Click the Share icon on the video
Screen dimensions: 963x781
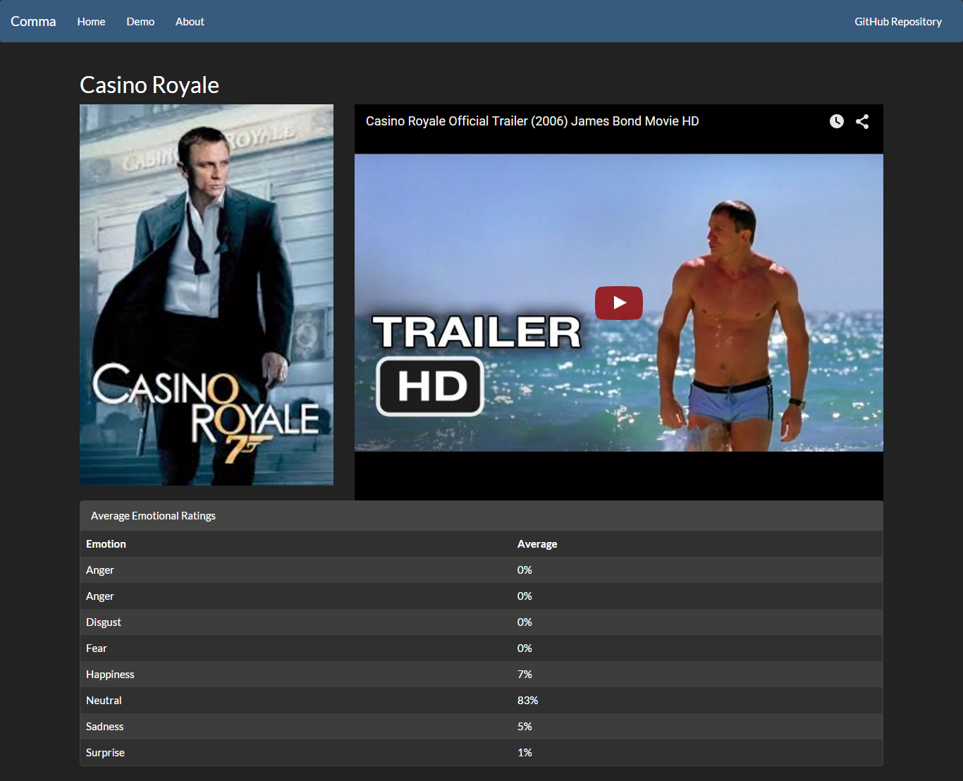click(x=862, y=121)
